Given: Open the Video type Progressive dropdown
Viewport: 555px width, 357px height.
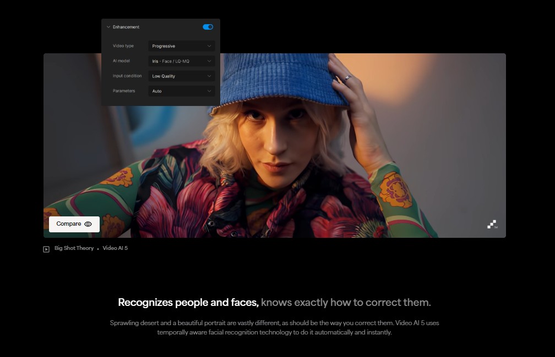Looking at the screenshot, I should 181,46.
